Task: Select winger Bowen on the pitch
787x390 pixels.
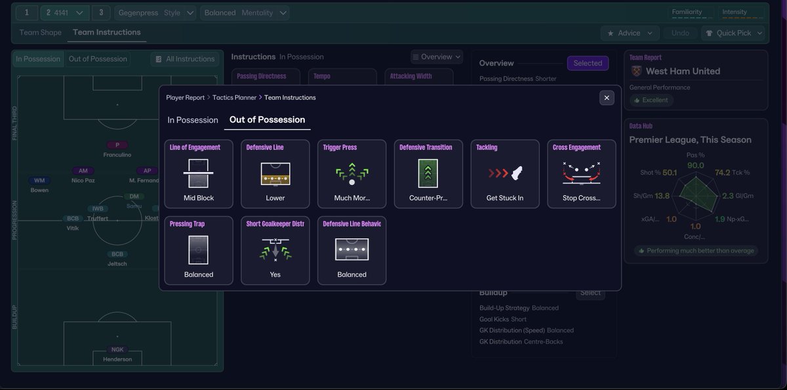Action: [40, 185]
